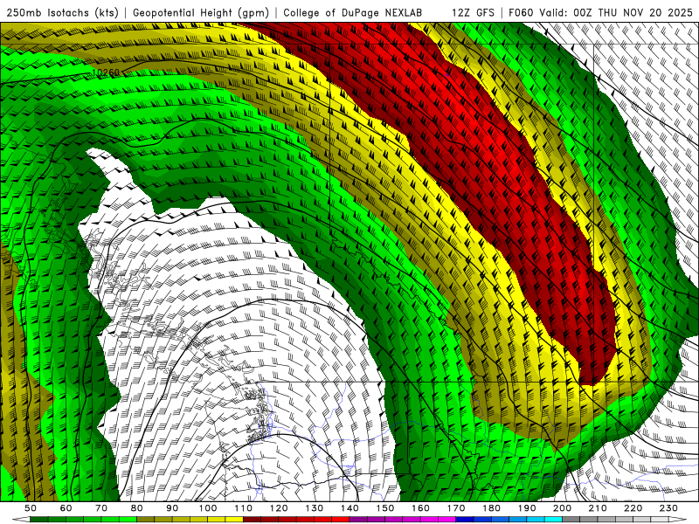This screenshot has height=524, width=699.
Task: Click the '190' value on the color scale
Action: coord(527,508)
